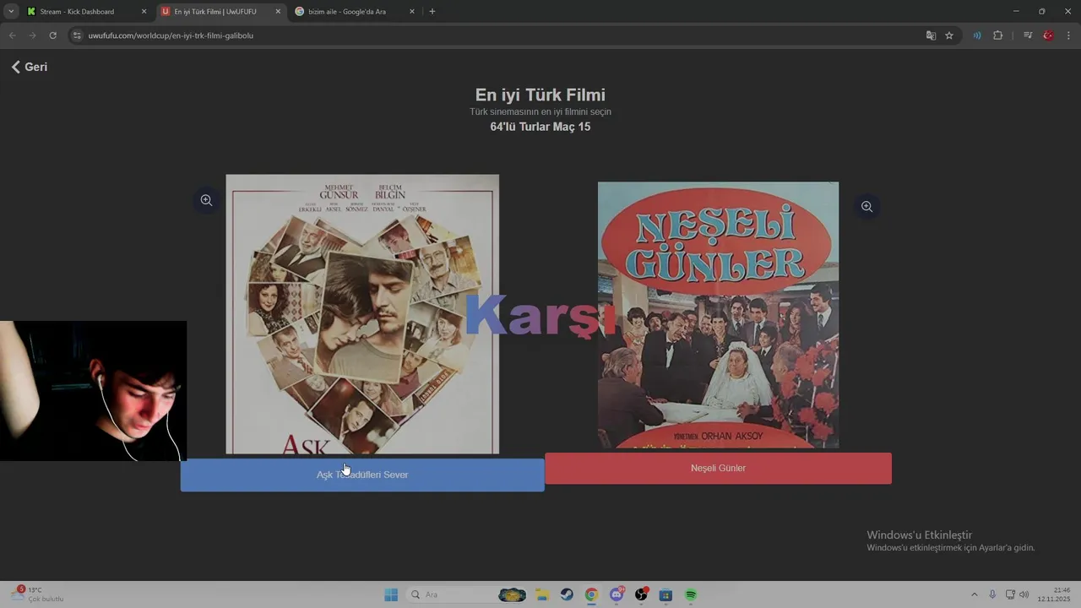Vote for Aşk Tesadüfleri Sever blue button

[x=362, y=475]
